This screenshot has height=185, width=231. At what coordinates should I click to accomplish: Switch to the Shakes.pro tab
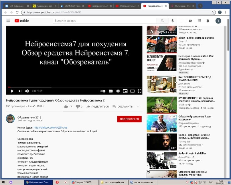183,6
